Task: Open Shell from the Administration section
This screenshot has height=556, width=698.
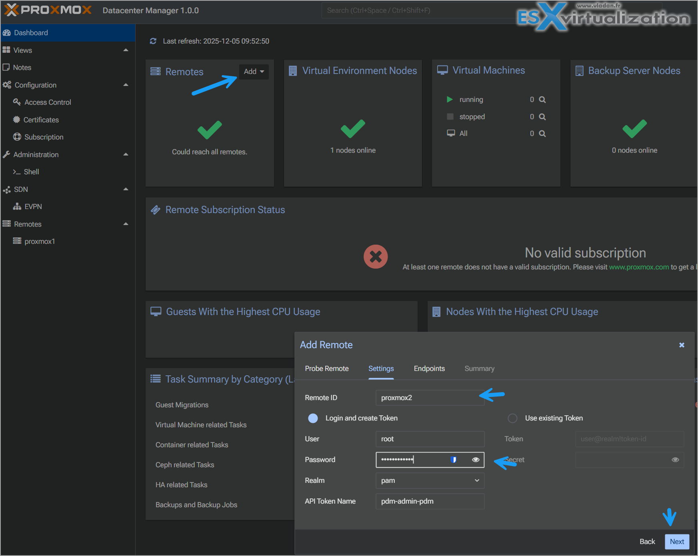Action: coord(31,172)
